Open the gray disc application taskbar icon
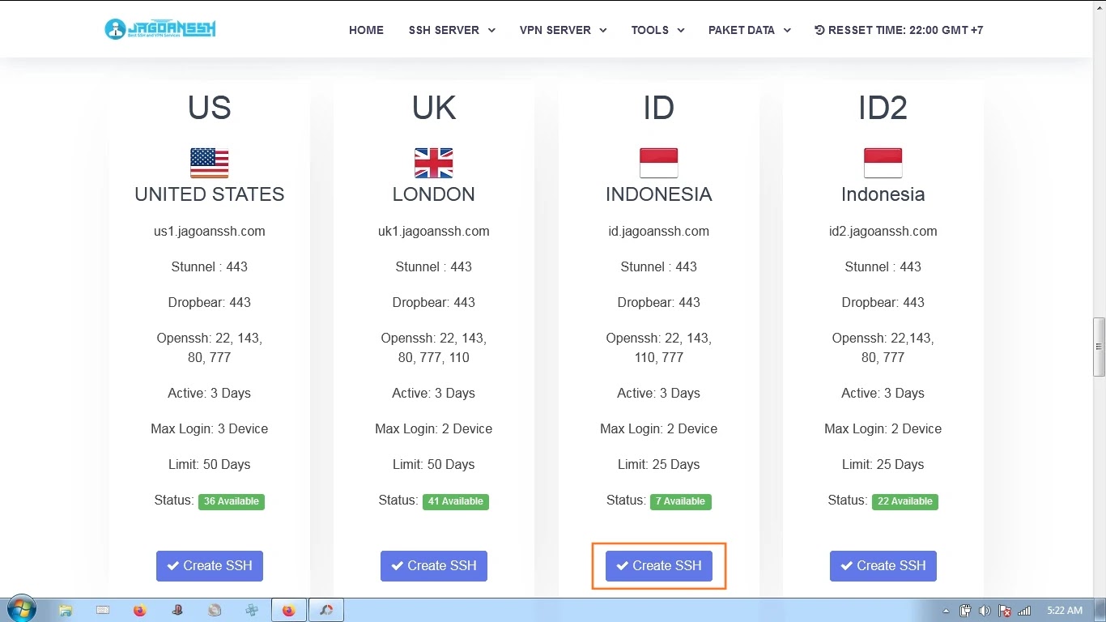The height and width of the screenshot is (622, 1106). (x=215, y=611)
